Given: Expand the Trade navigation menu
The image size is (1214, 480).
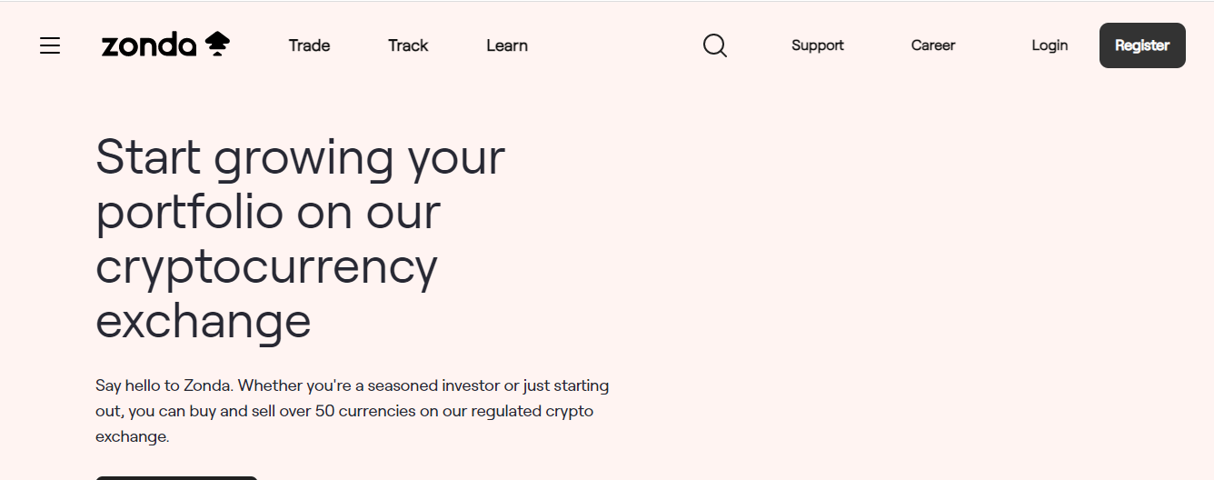Looking at the screenshot, I should click(x=309, y=45).
